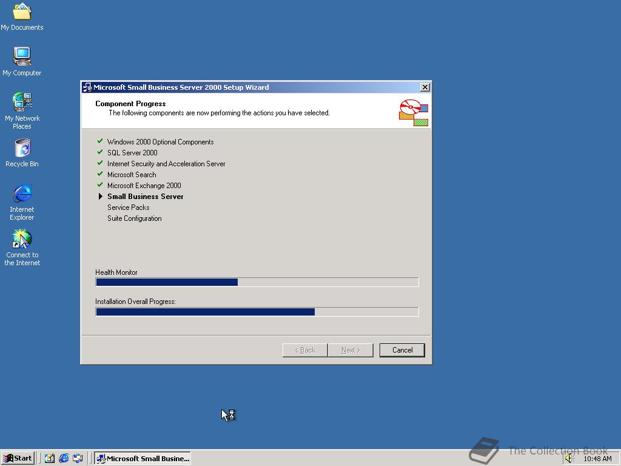Click the 10:48 AM system clock

point(597,459)
